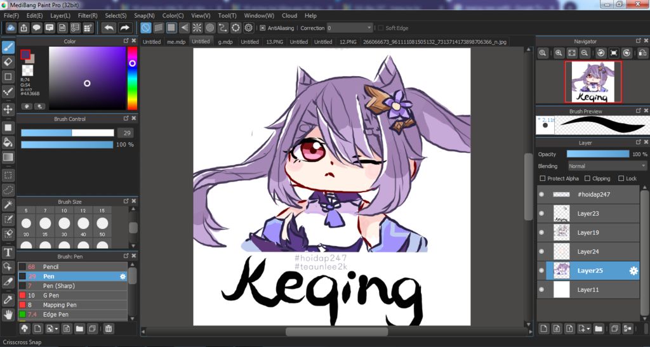
Task: Click the rainbow hue slider strip
Action: coord(132,78)
